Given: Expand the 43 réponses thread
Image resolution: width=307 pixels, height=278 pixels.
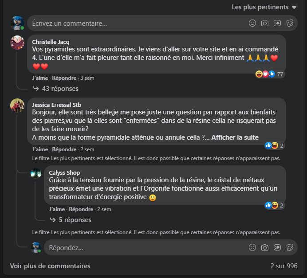Looking at the screenshot, I should (56, 89).
